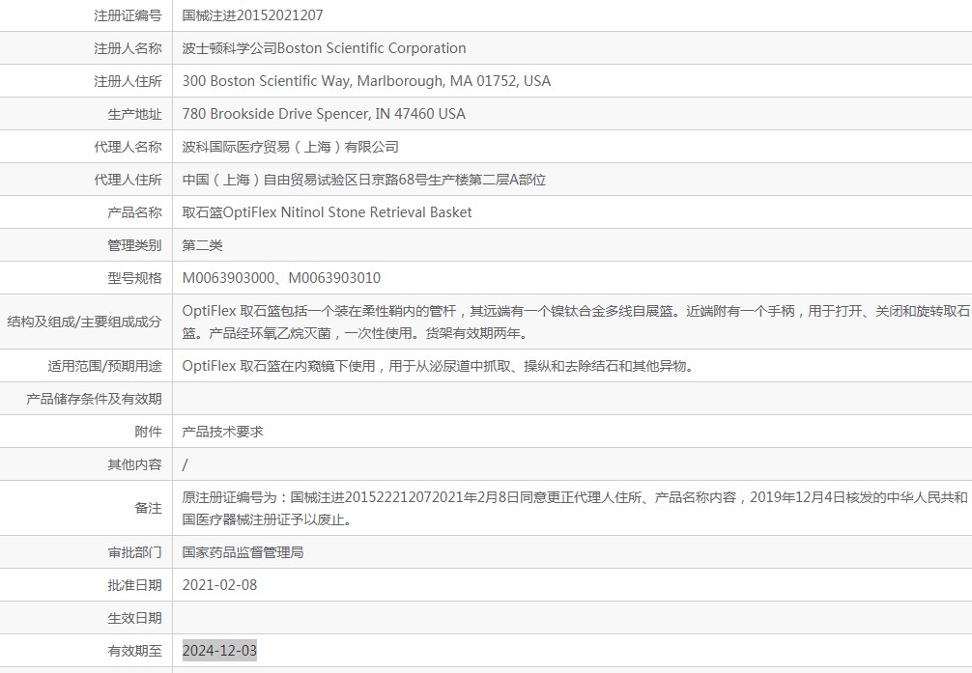Click the 注册人住所 label
The width and height of the screenshot is (972, 673).
[x=128, y=81]
